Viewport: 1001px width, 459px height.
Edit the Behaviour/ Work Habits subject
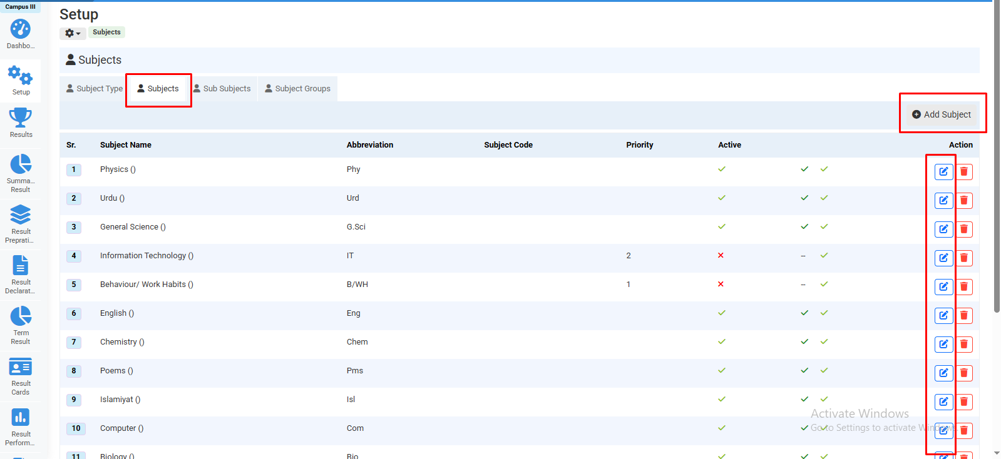tap(943, 286)
